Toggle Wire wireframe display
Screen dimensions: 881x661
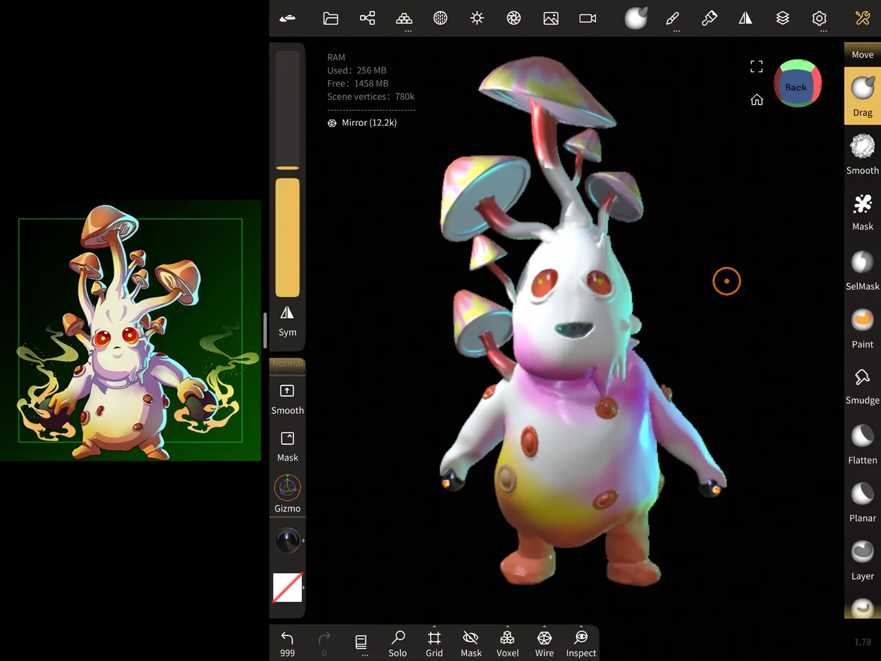click(x=544, y=643)
